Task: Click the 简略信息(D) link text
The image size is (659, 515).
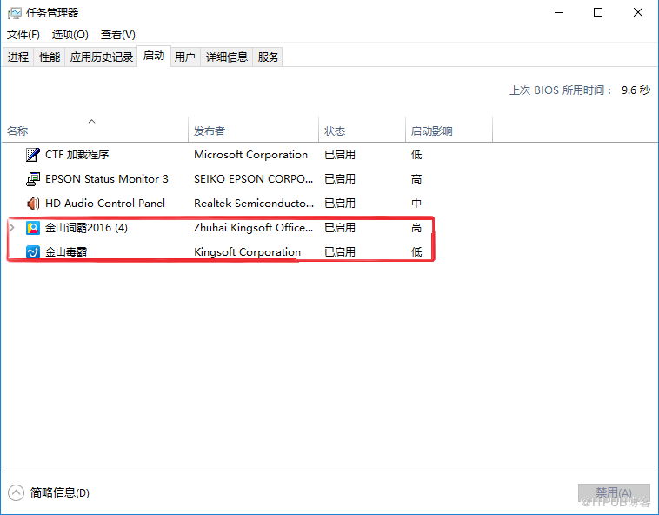Action: [60, 492]
